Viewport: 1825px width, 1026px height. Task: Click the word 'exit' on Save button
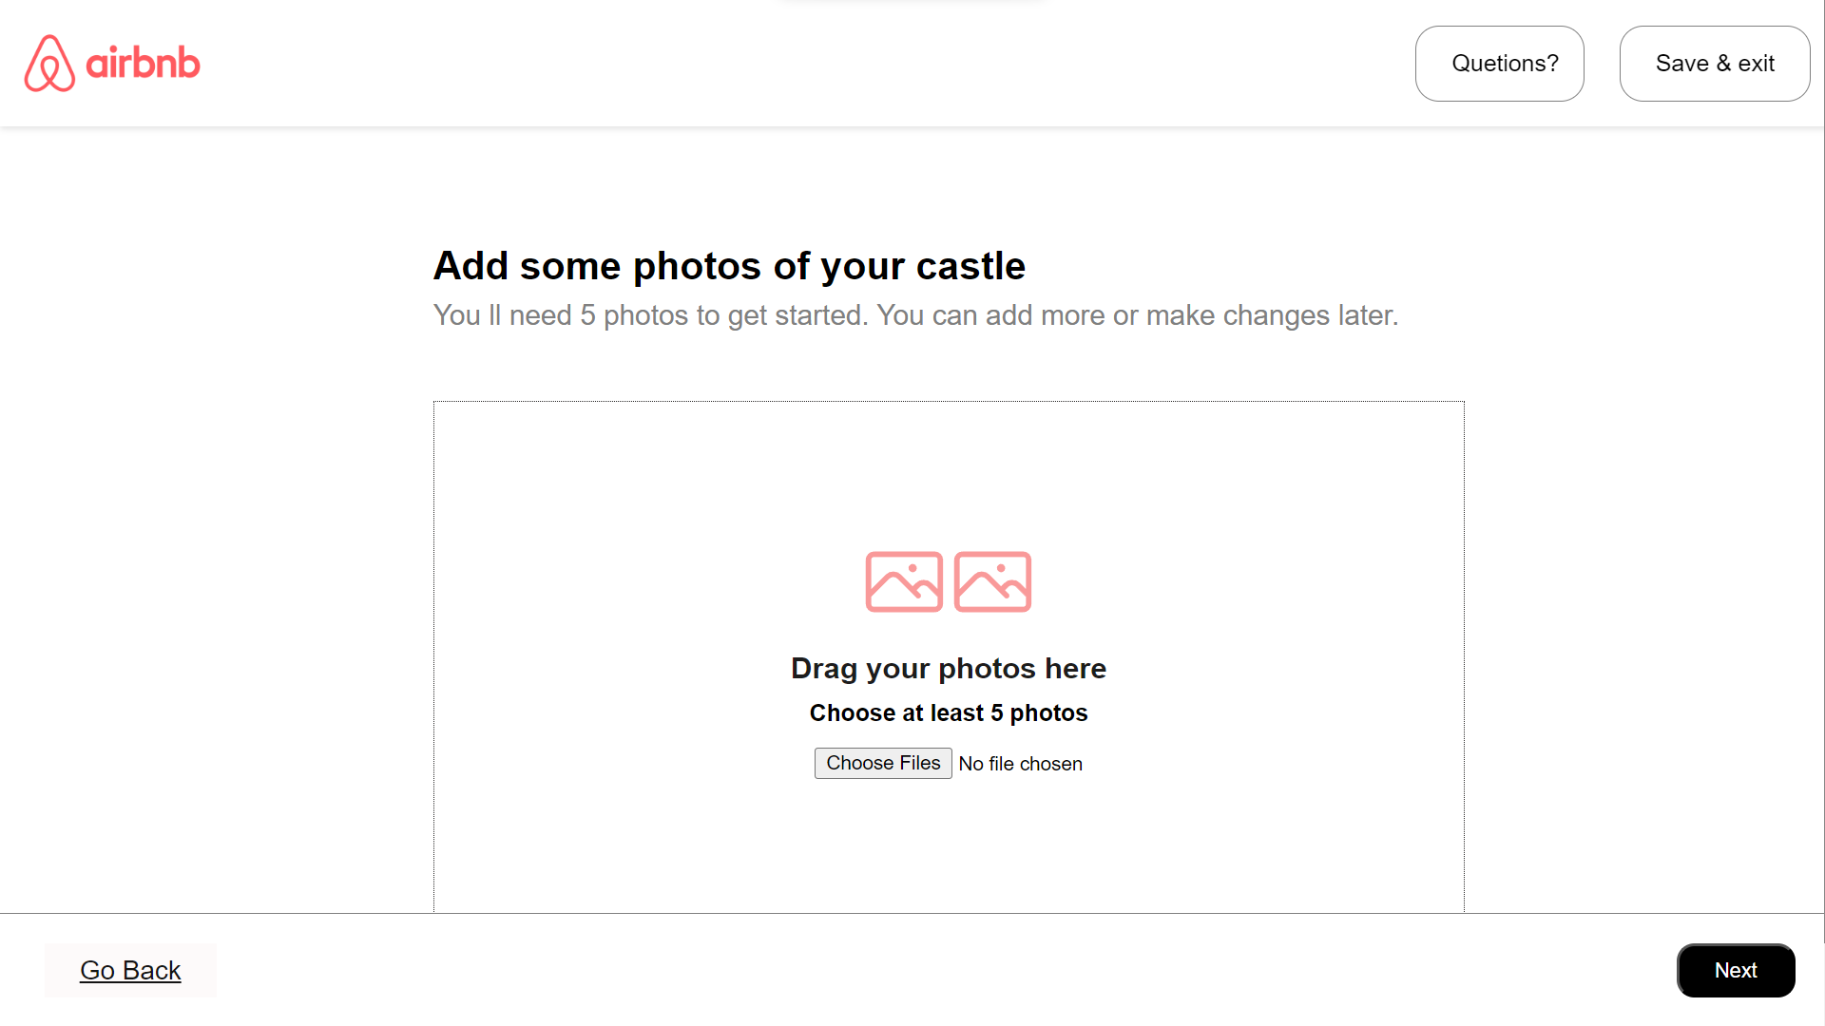click(1756, 64)
